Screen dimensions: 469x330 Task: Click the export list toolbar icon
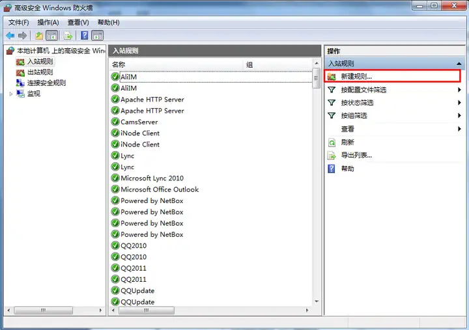68,36
